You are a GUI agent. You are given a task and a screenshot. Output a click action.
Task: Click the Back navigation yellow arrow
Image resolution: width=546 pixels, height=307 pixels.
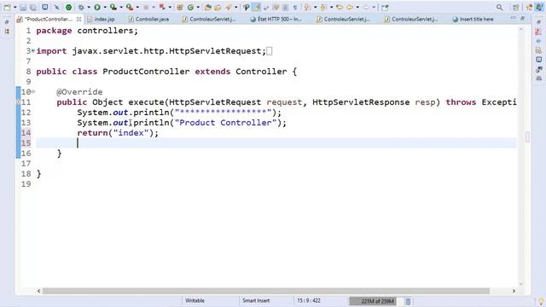350,8
